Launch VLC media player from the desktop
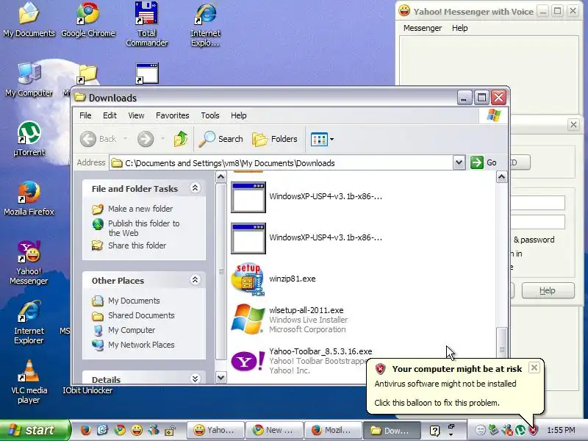 (x=29, y=381)
